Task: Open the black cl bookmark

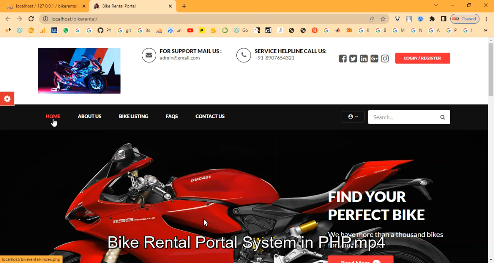Action: click(268, 30)
